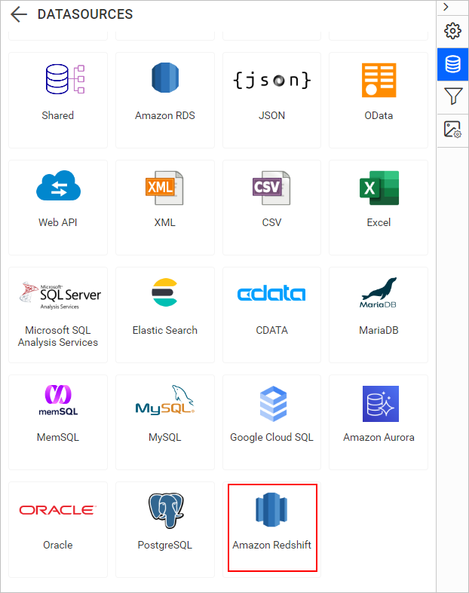Go back using the arrow next to DATASOURCES
The image size is (469, 593).
pos(19,14)
